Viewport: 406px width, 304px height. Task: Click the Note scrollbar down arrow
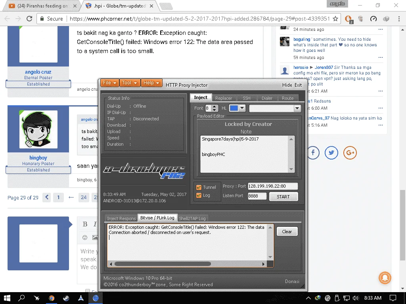tap(291, 169)
